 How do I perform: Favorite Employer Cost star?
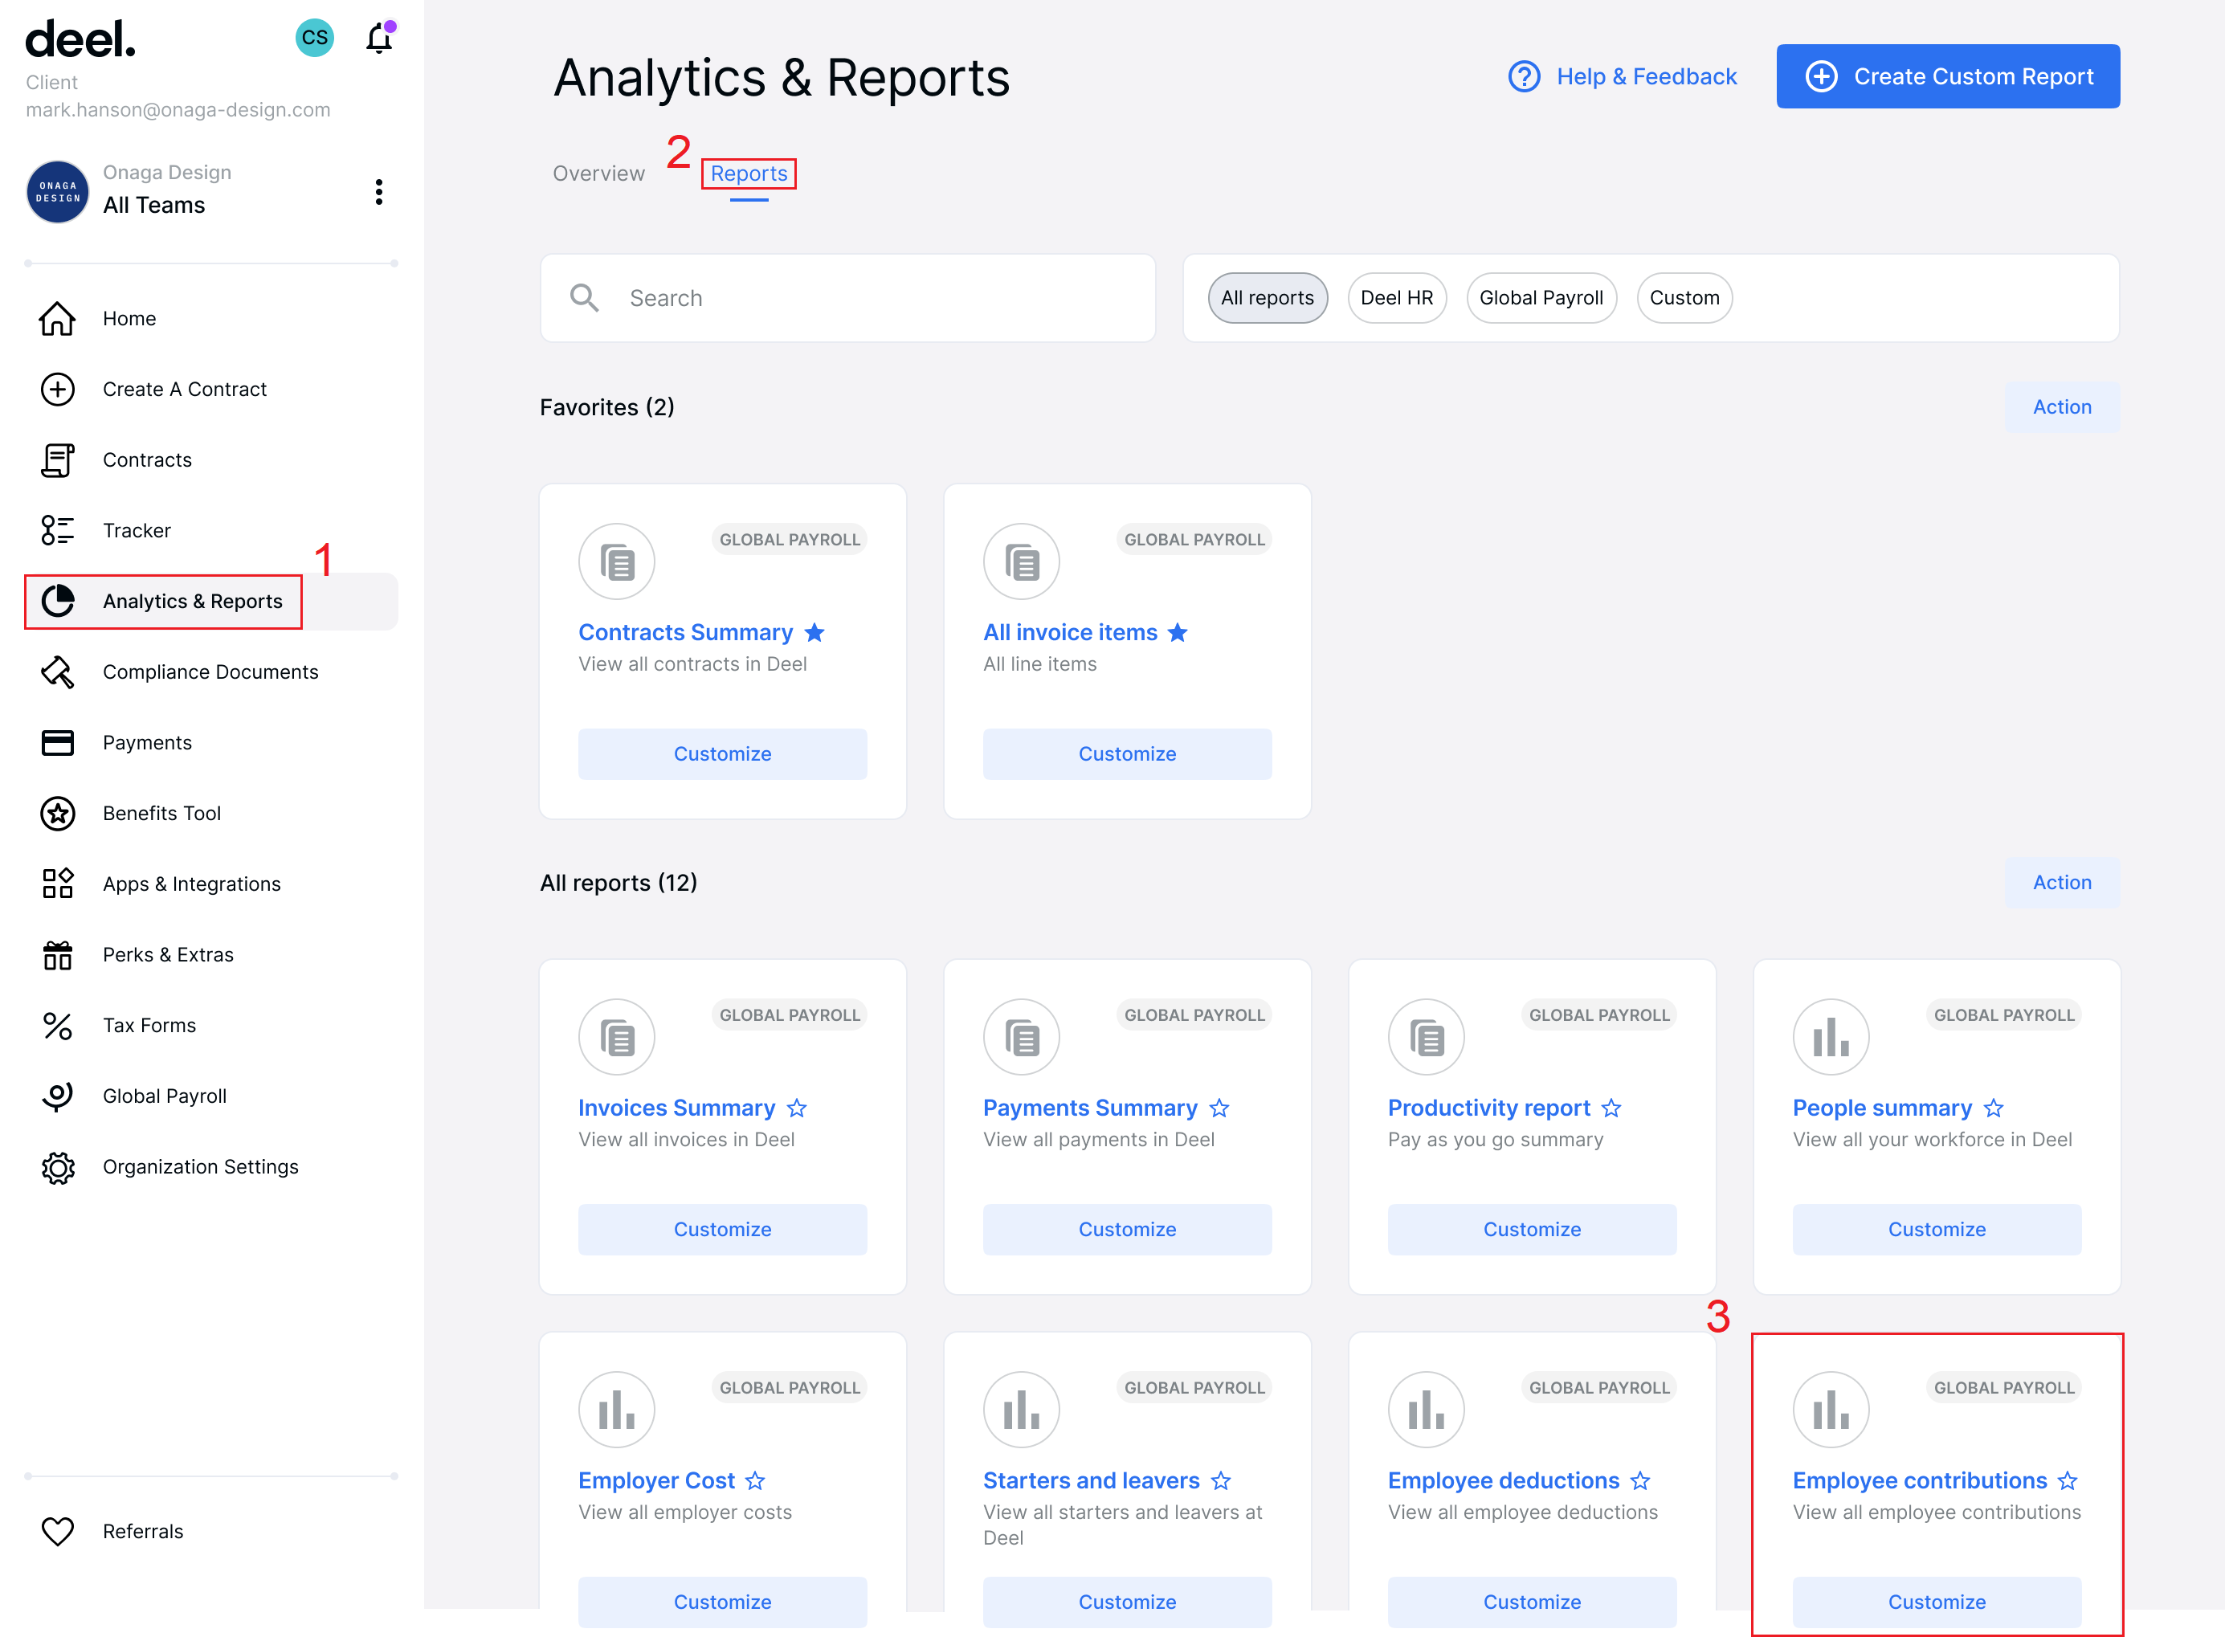756,1481
